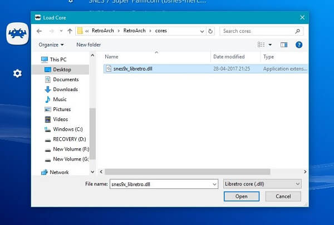
Task: Refresh the cores folder listing
Action: [210, 31]
